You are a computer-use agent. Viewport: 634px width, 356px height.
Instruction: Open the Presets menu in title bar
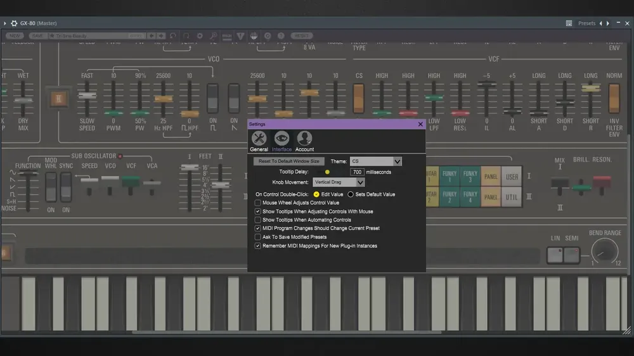586,23
